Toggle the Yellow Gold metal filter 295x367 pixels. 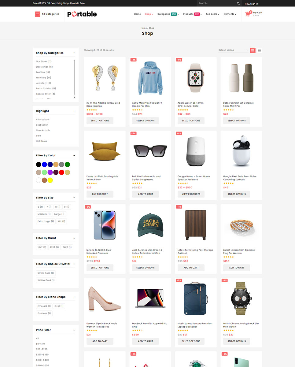click(46, 280)
